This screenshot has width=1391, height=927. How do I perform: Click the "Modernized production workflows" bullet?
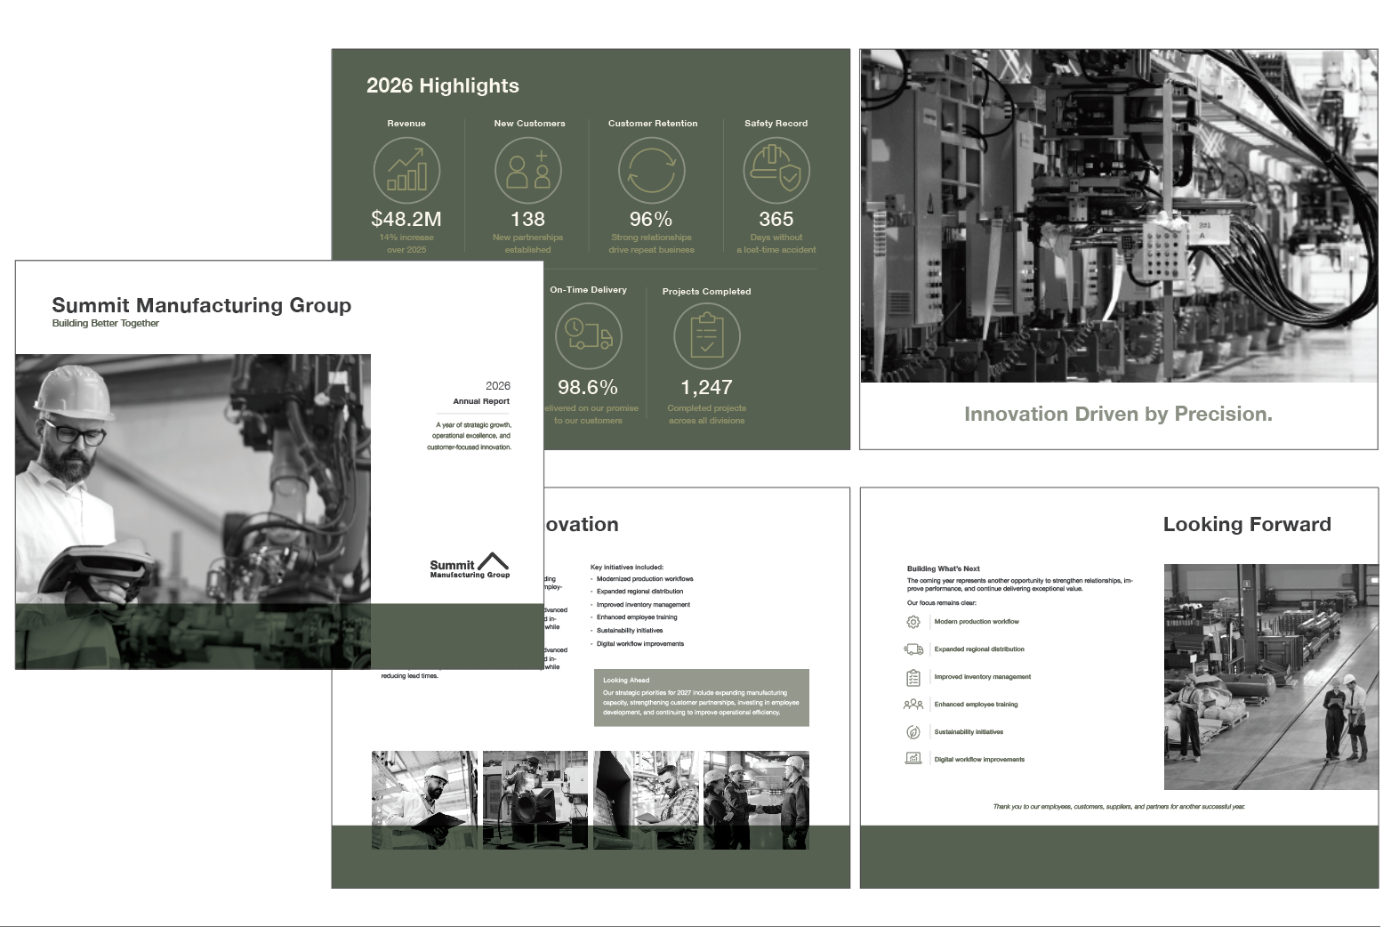[x=645, y=579]
